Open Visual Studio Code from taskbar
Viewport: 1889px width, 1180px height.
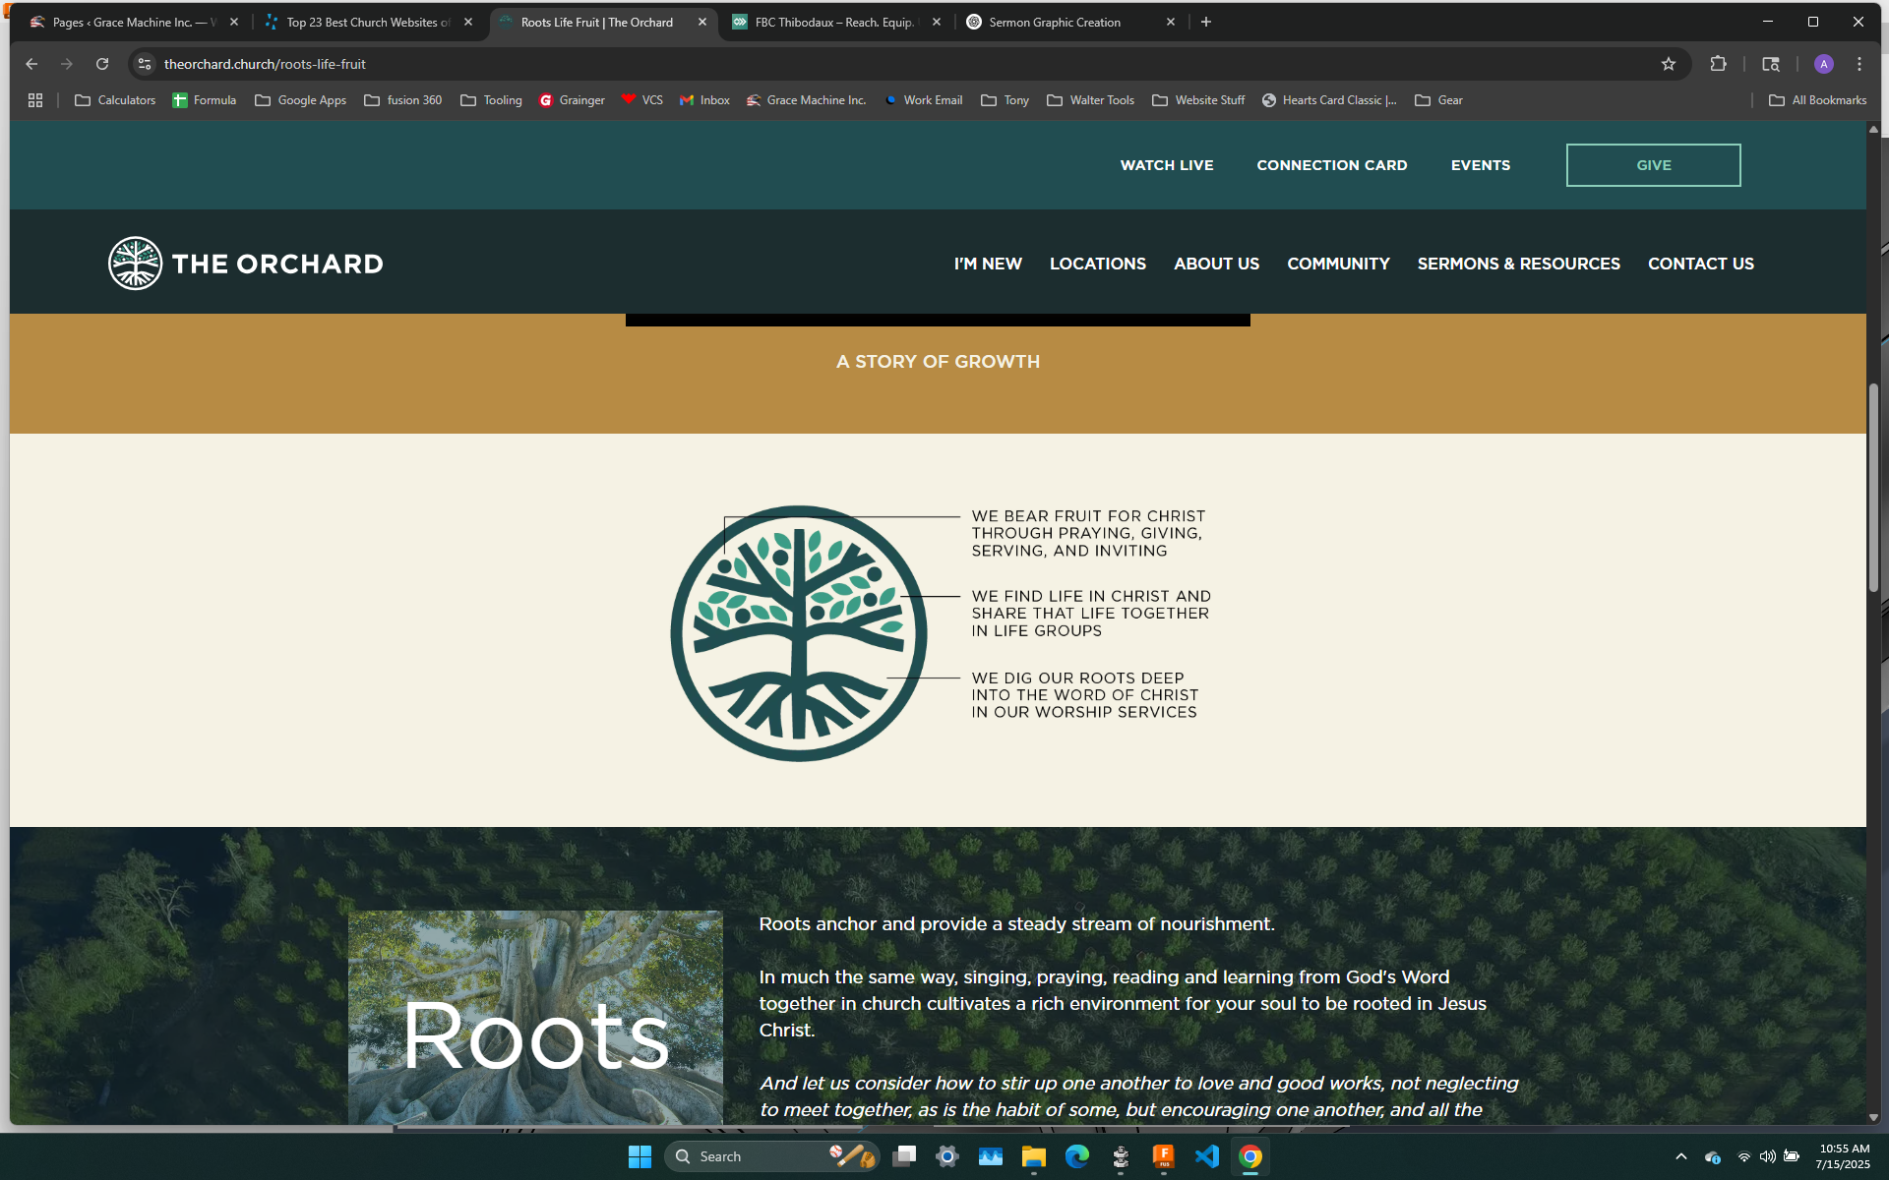pyautogui.click(x=1206, y=1156)
